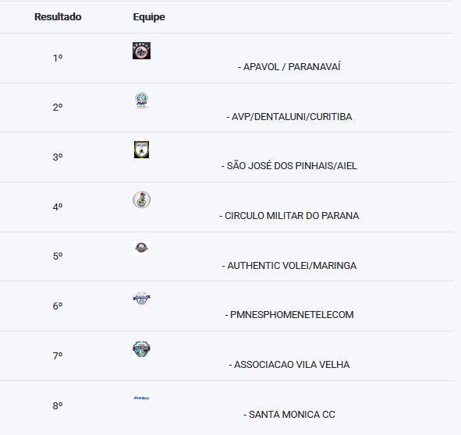Click SANTA MONICA CC team name

pyautogui.click(x=289, y=415)
